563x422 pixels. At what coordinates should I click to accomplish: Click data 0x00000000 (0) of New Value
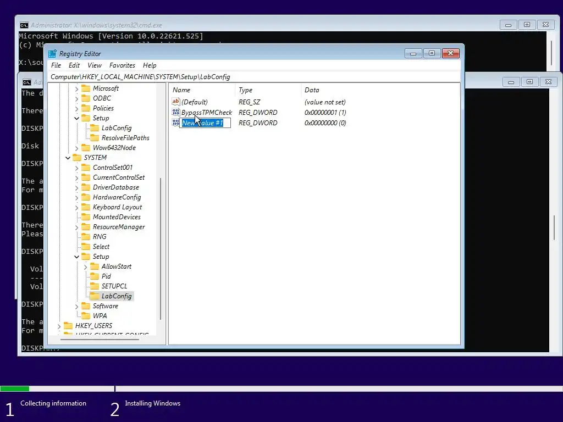(325, 123)
